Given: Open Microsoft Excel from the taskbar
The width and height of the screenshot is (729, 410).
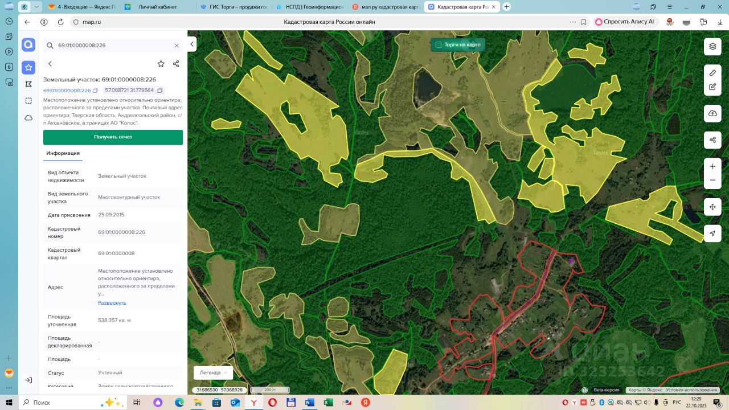Looking at the screenshot, I should pos(328,403).
